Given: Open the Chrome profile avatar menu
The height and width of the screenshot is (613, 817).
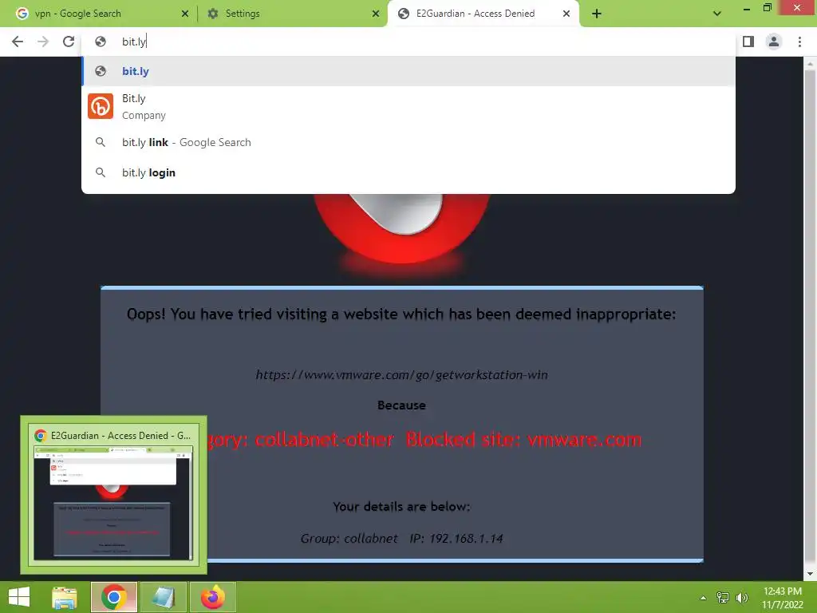Looking at the screenshot, I should click(x=774, y=42).
